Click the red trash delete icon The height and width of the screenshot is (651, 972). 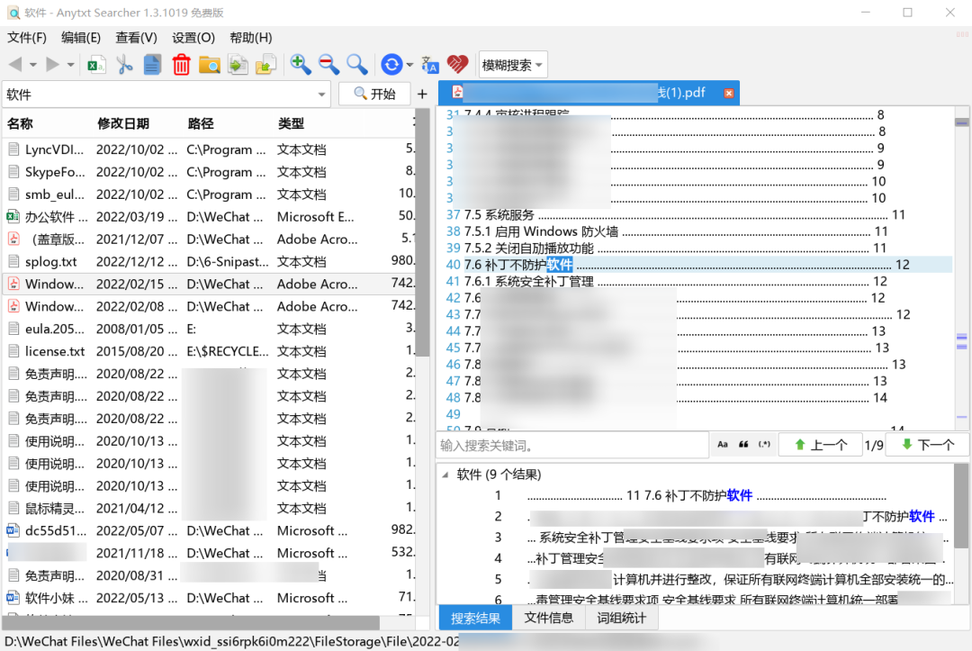pyautogui.click(x=181, y=64)
